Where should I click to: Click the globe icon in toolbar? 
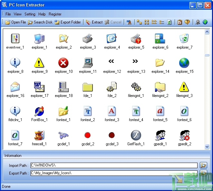pos(205,22)
